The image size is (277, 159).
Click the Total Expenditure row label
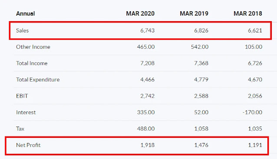38,79
